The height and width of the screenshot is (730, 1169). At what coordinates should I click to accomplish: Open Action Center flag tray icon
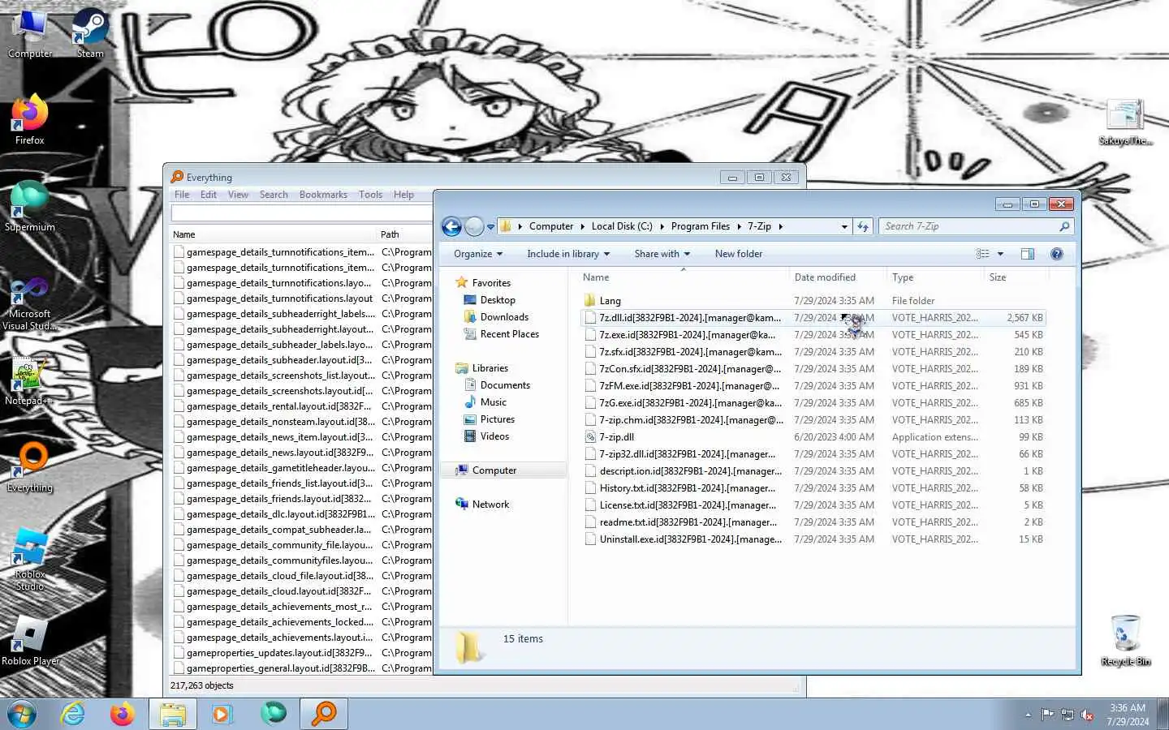point(1047,715)
